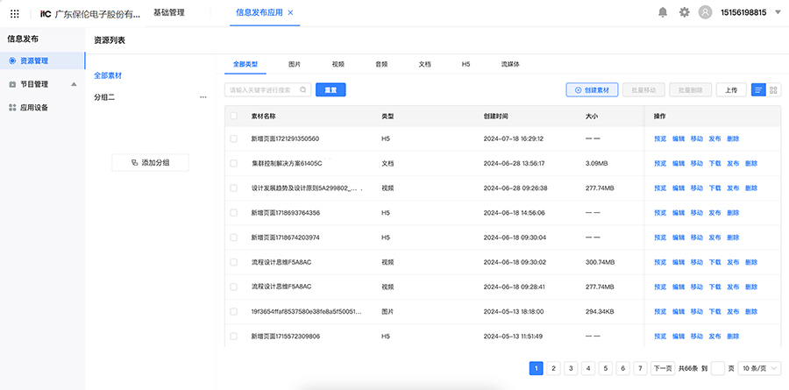Viewport: 789px width, 390px height.
Task: Switch to the 流媒体 tab
Action: click(510, 64)
